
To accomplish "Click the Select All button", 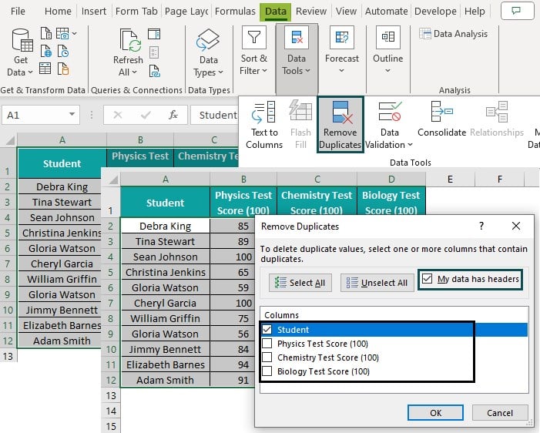I will [300, 283].
